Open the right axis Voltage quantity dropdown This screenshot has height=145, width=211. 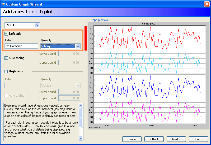click(78, 86)
